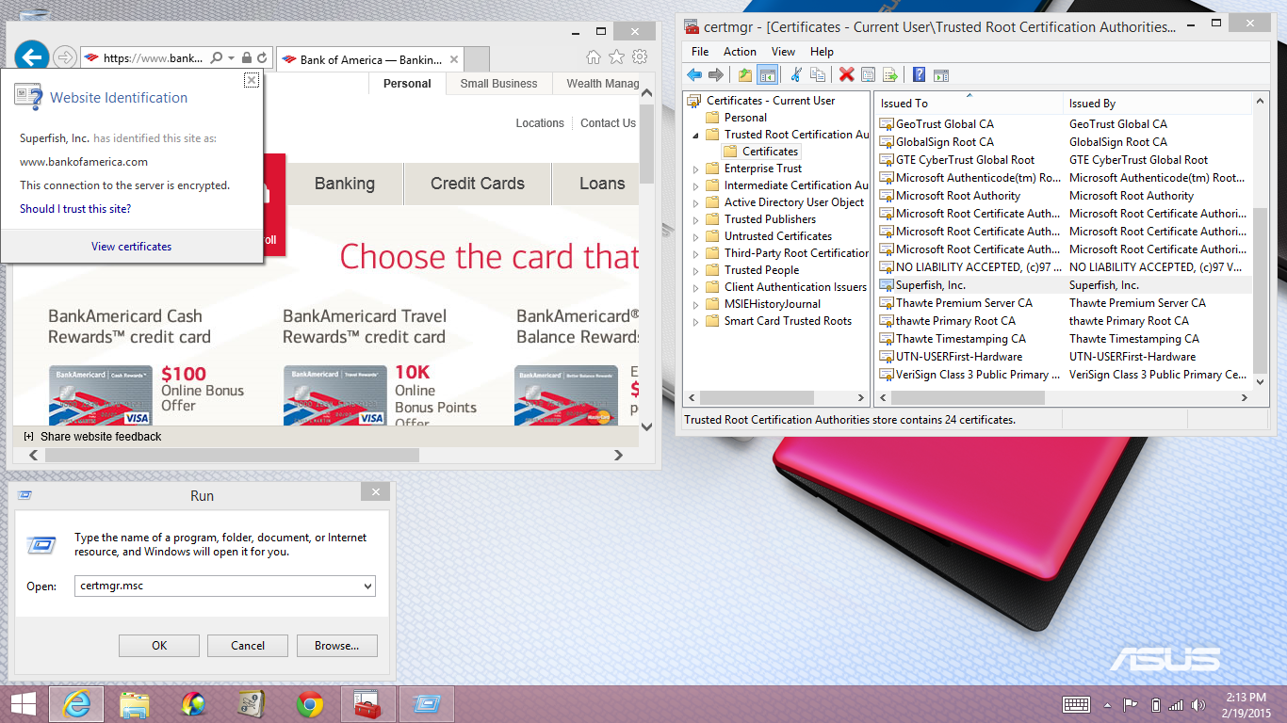Viewport: 1287px width, 723px height.
Task: Click the Back arrow in Internet Explorer
Action: pyautogui.click(x=32, y=57)
